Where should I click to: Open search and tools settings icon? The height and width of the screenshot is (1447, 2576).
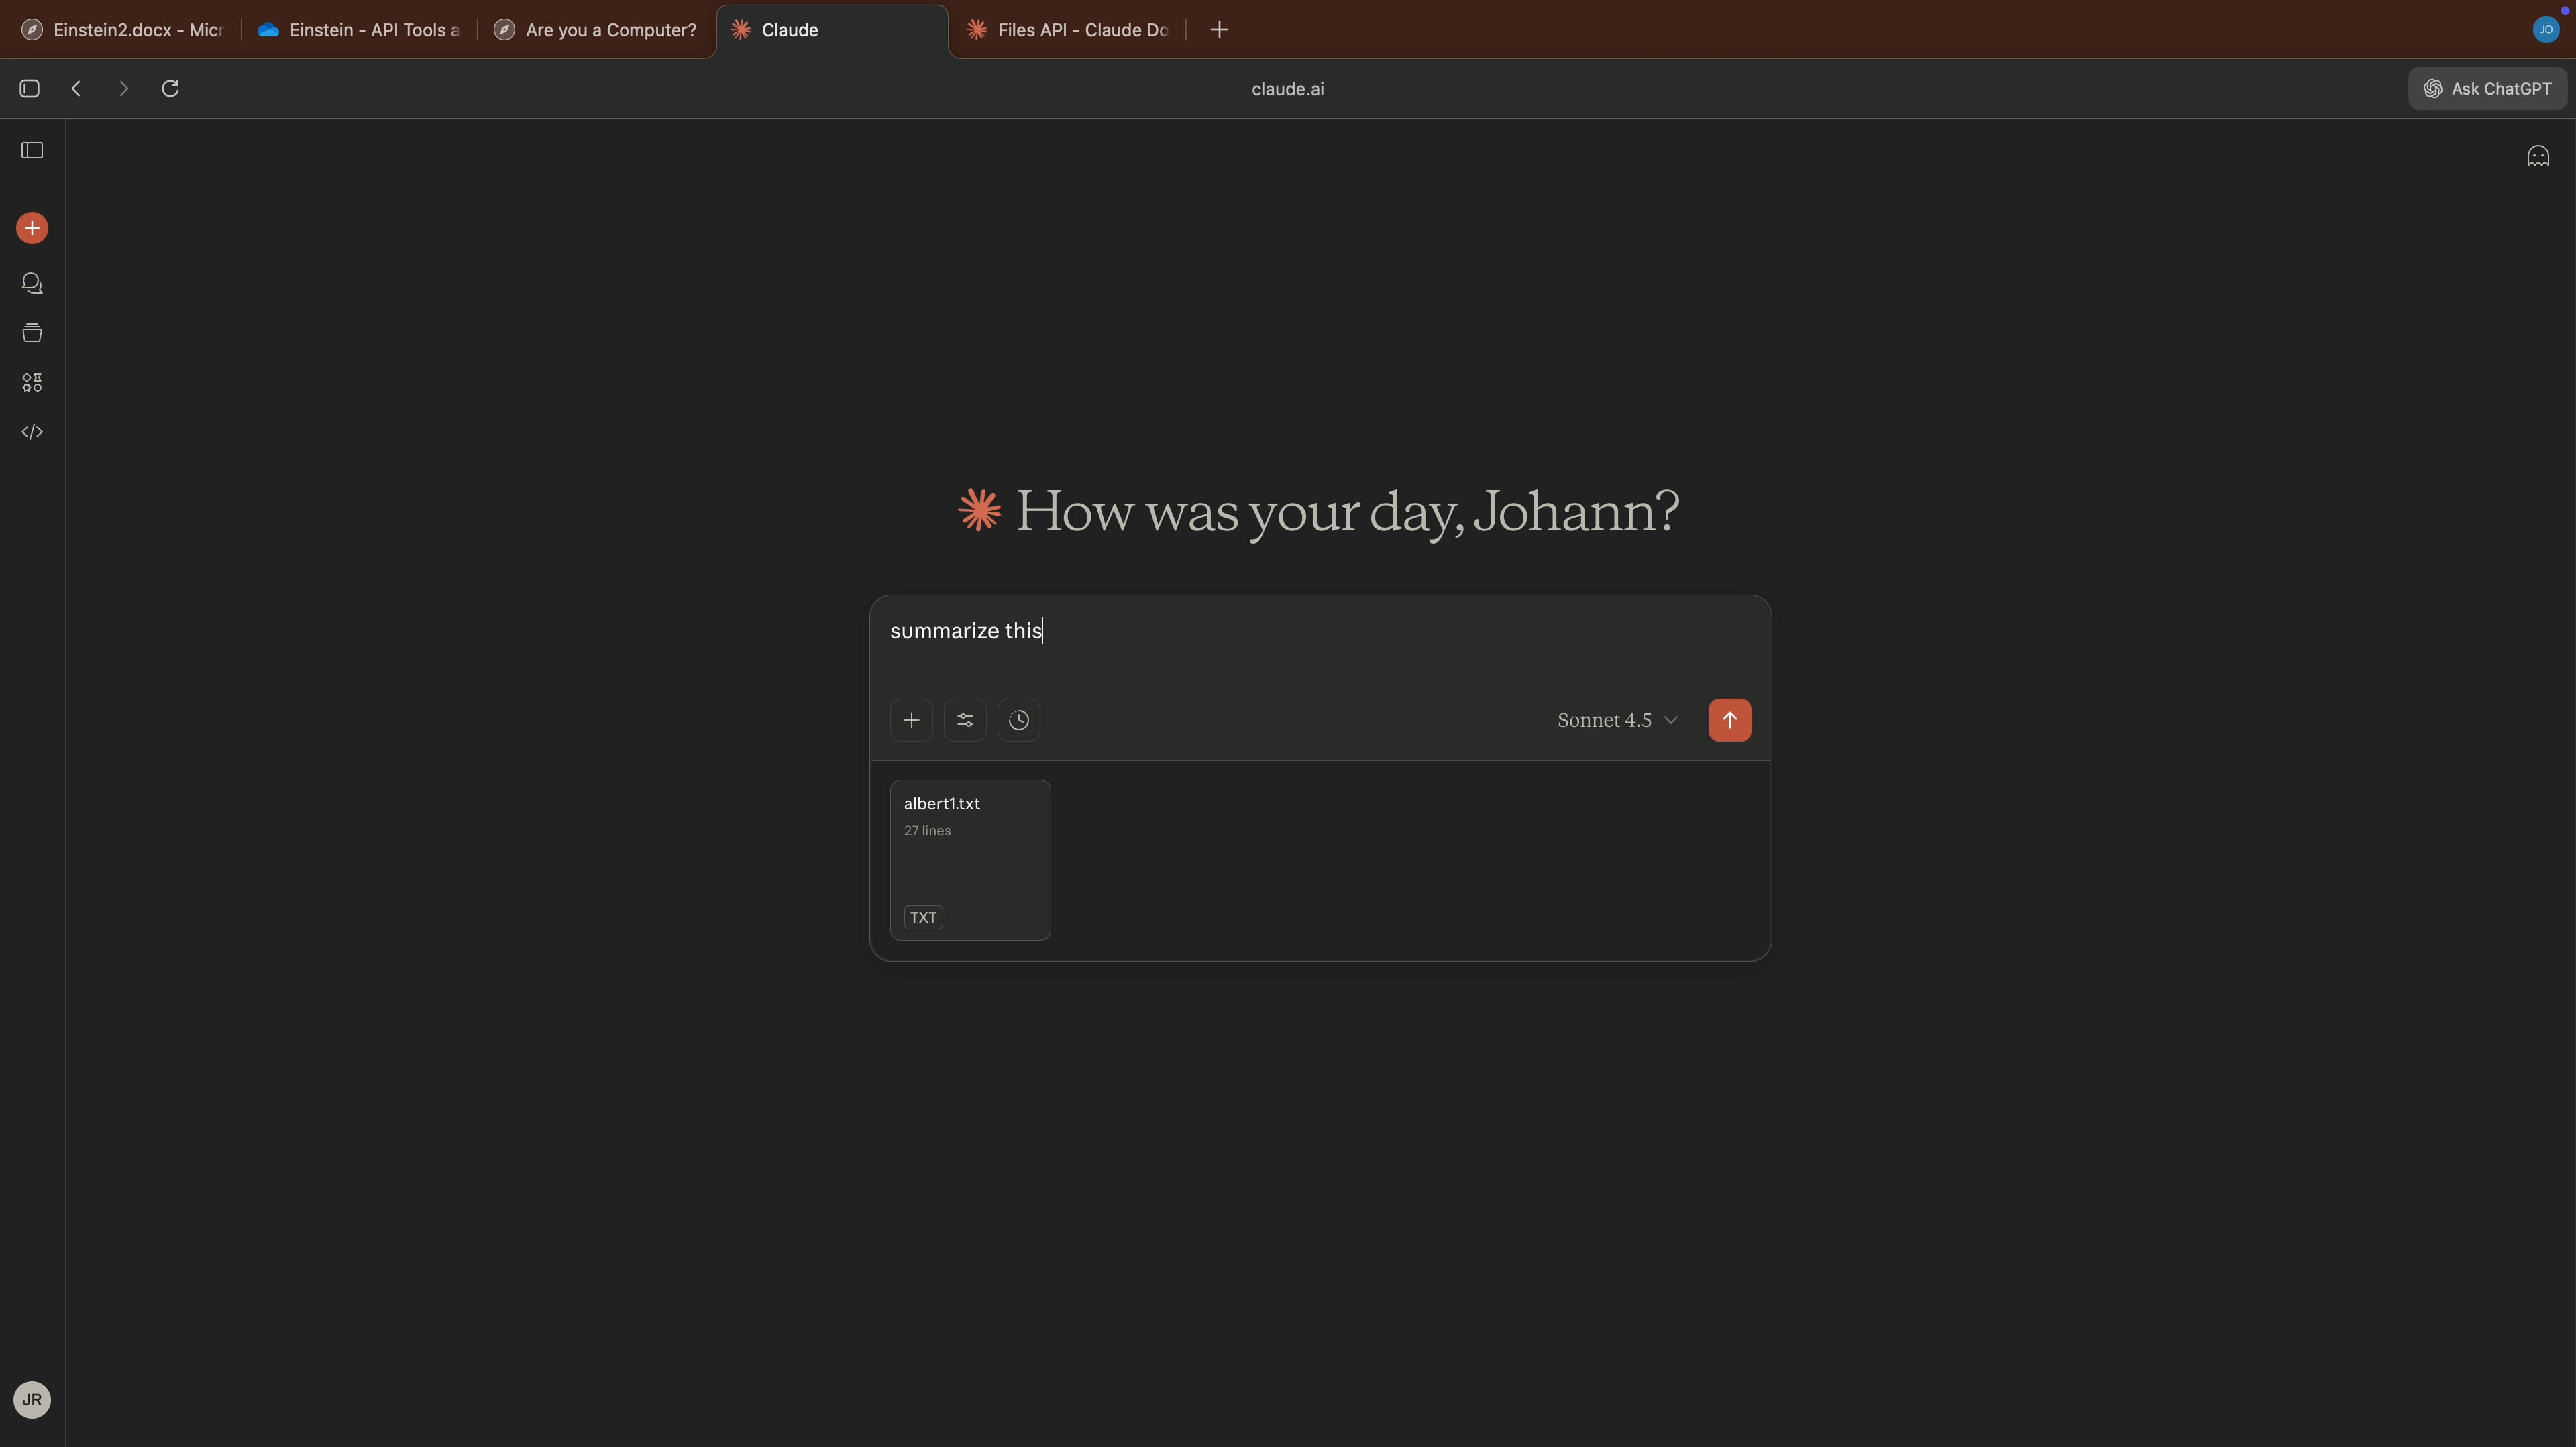coord(965,719)
